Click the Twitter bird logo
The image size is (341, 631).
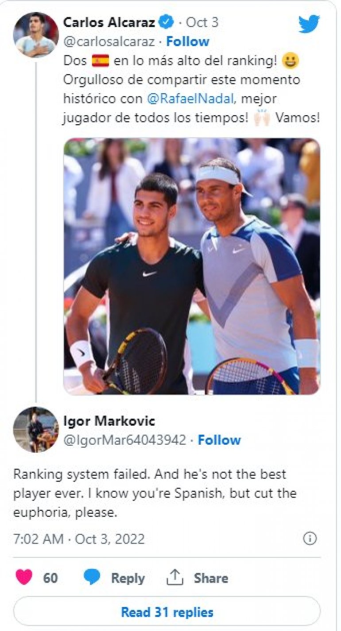click(309, 24)
